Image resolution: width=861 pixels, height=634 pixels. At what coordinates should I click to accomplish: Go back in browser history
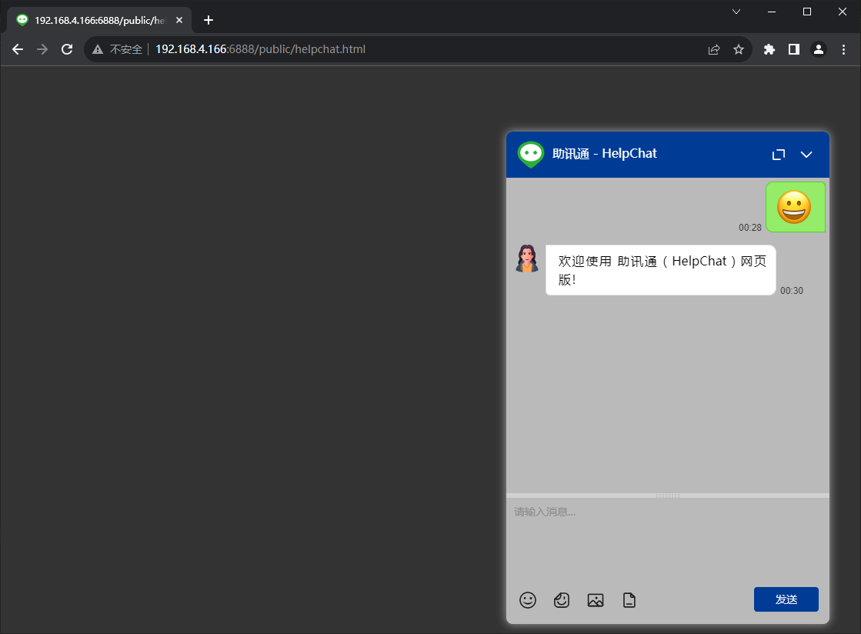(x=18, y=49)
